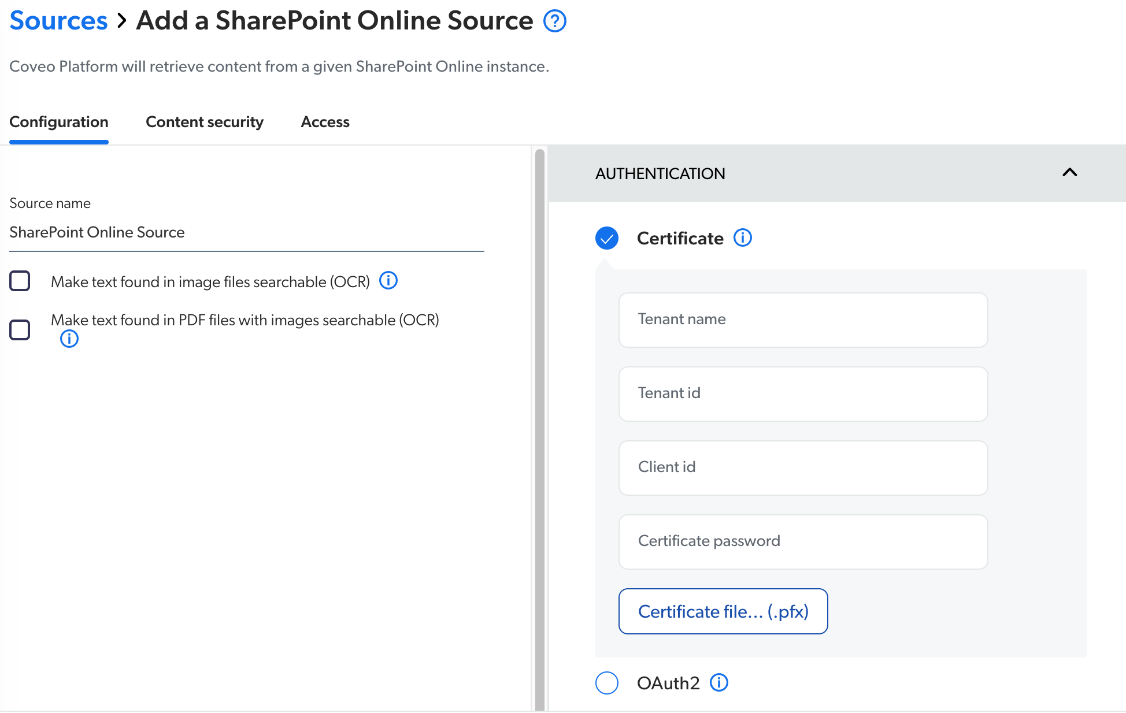Focus the Source name input field

tap(247, 232)
